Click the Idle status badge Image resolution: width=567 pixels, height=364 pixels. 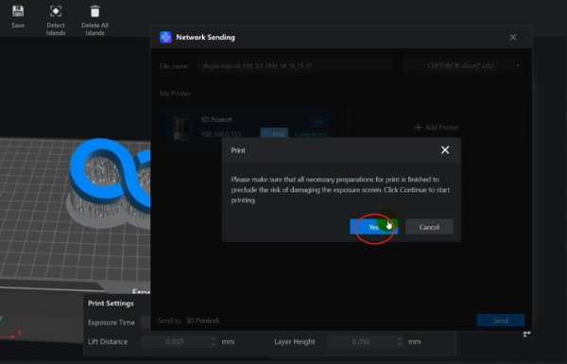point(318,122)
